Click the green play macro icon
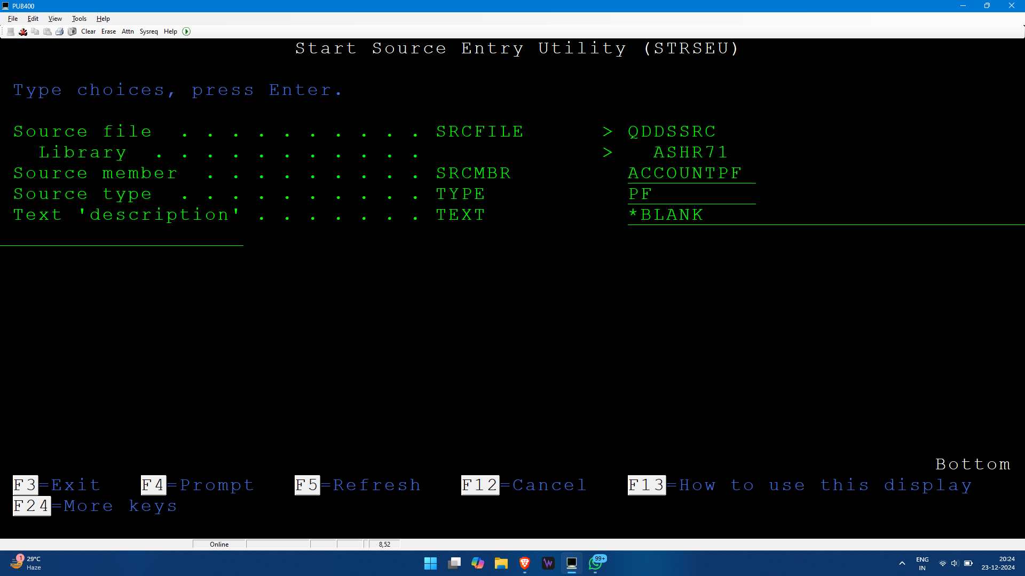 [186, 31]
